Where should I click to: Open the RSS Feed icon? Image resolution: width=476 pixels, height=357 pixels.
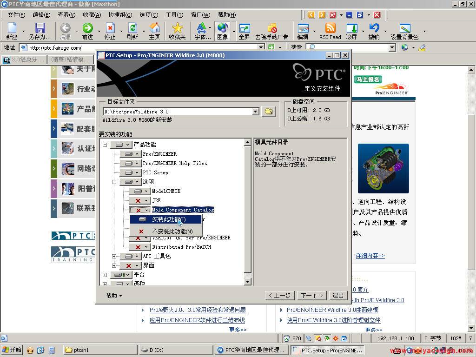coord(331,31)
